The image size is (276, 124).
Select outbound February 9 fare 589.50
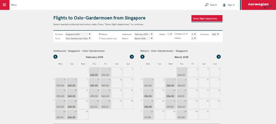tap(106, 83)
